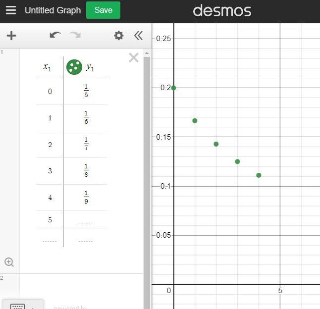This screenshot has width=320, height=309.
Task: Click the empty y1 cell in last row
Action: [86, 238]
